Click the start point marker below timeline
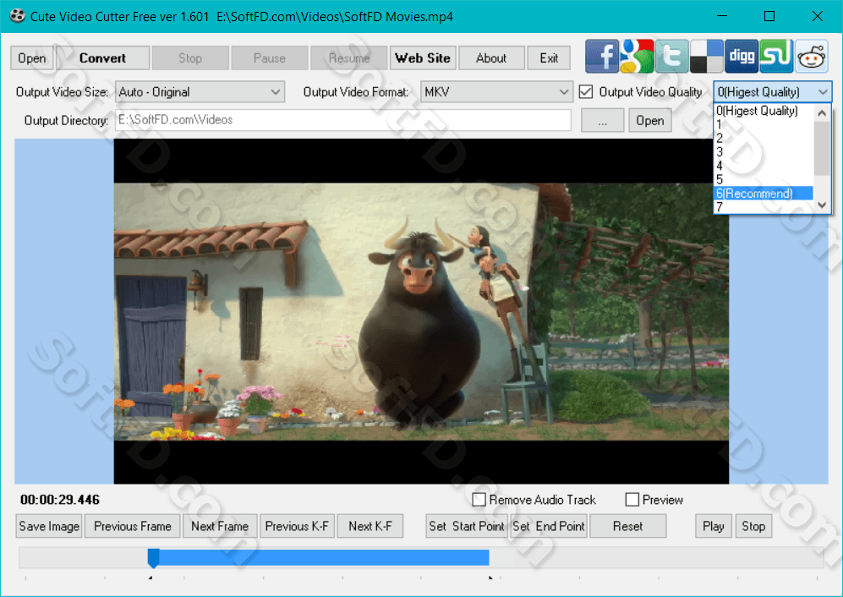Viewport: 843px width, 597px height. tap(151, 578)
